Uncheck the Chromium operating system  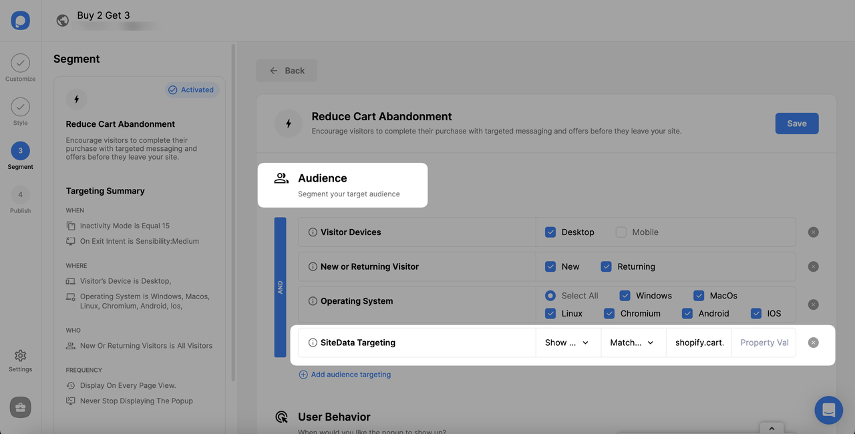(609, 313)
